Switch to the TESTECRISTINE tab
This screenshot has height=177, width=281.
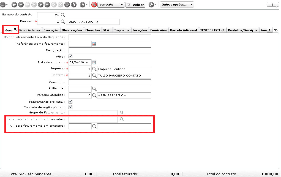click(212, 30)
